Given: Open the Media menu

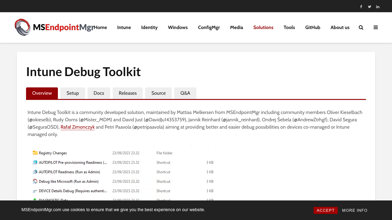Looking at the screenshot, I should coord(236,28).
